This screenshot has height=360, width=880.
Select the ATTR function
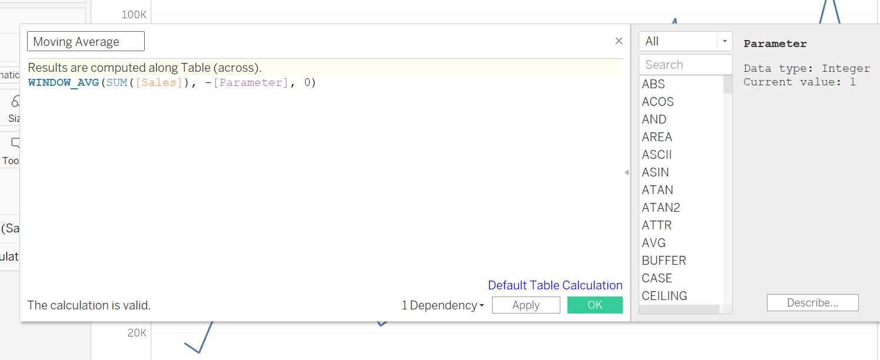[657, 225]
